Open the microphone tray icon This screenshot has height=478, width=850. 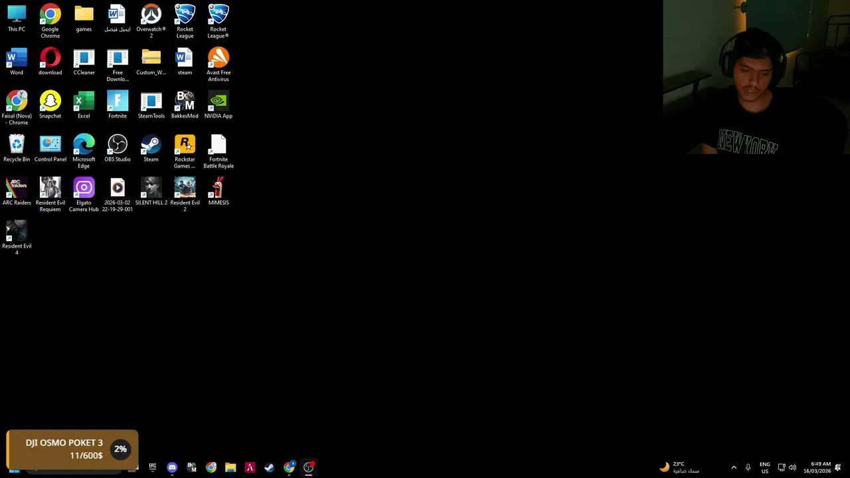point(748,467)
